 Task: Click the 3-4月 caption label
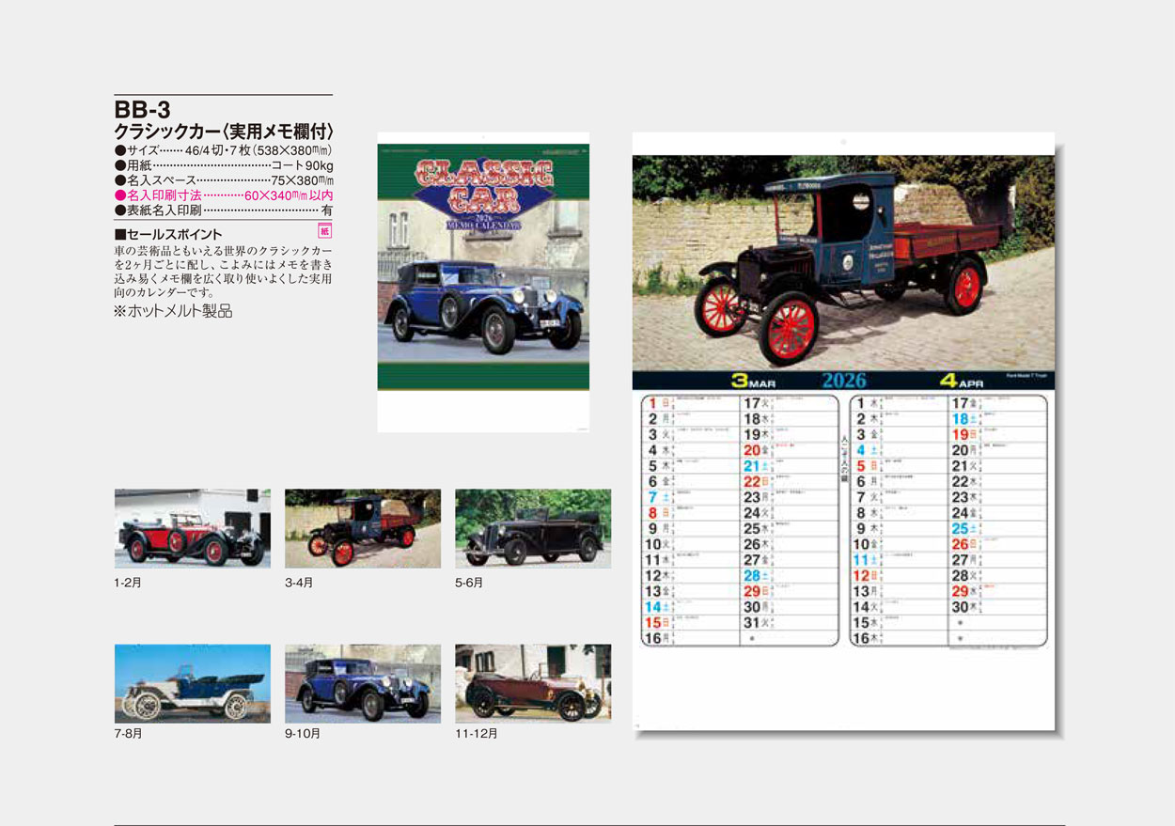click(x=299, y=583)
